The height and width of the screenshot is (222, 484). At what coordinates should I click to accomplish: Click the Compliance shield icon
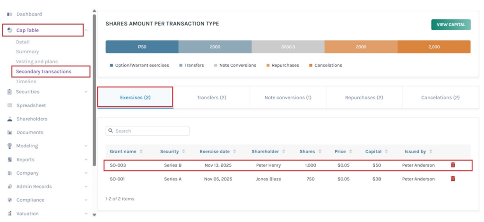click(x=9, y=200)
